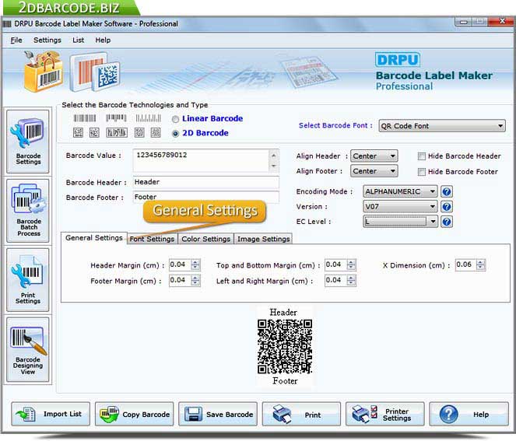Open Printer Settings button
The height and width of the screenshot is (441, 516).
click(385, 414)
